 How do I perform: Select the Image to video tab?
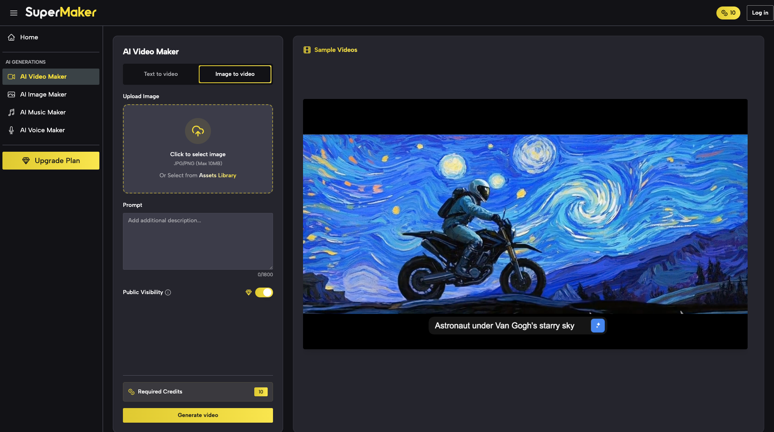pos(235,74)
